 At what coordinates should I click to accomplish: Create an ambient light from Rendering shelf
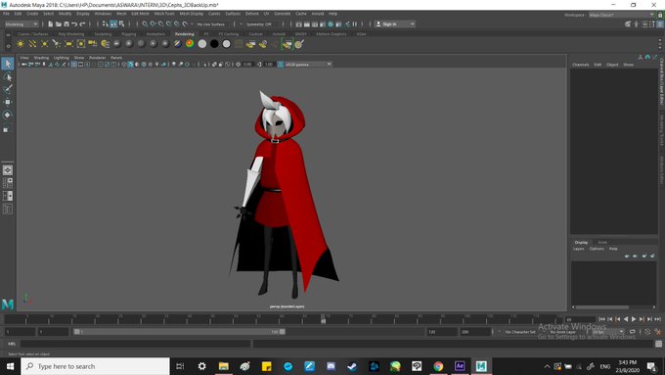coord(21,44)
